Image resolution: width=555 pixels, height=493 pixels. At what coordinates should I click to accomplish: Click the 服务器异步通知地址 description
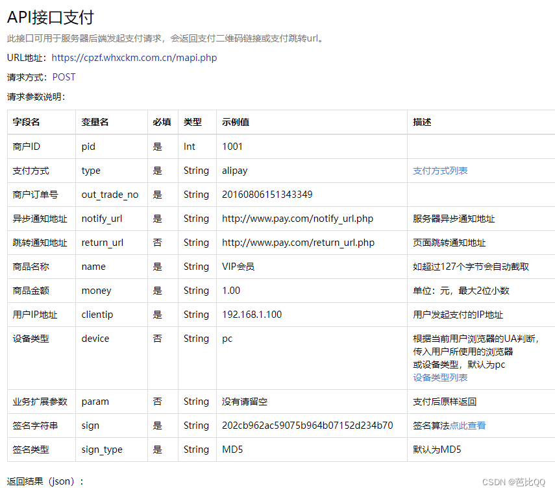pos(454,219)
